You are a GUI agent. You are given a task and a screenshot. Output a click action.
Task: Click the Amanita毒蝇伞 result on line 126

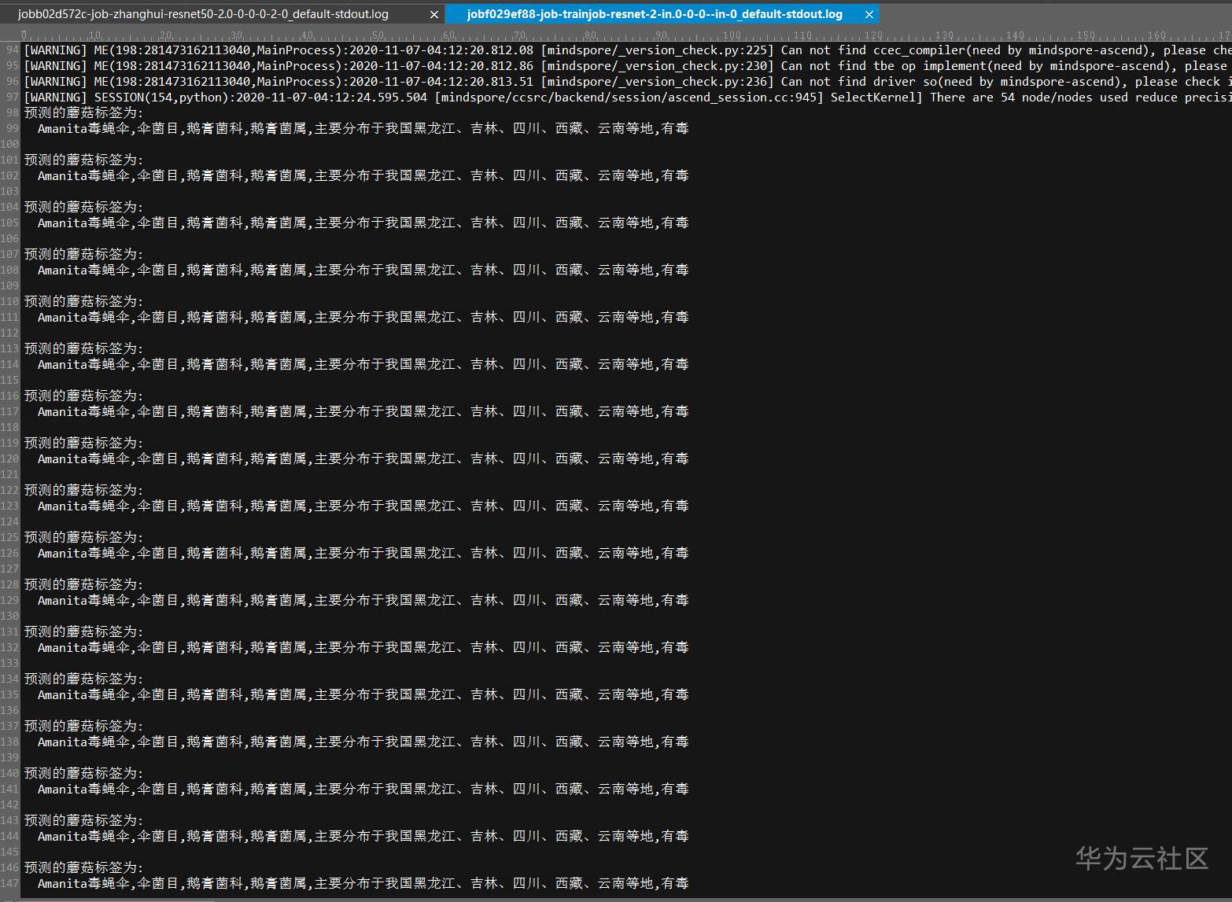coord(363,554)
